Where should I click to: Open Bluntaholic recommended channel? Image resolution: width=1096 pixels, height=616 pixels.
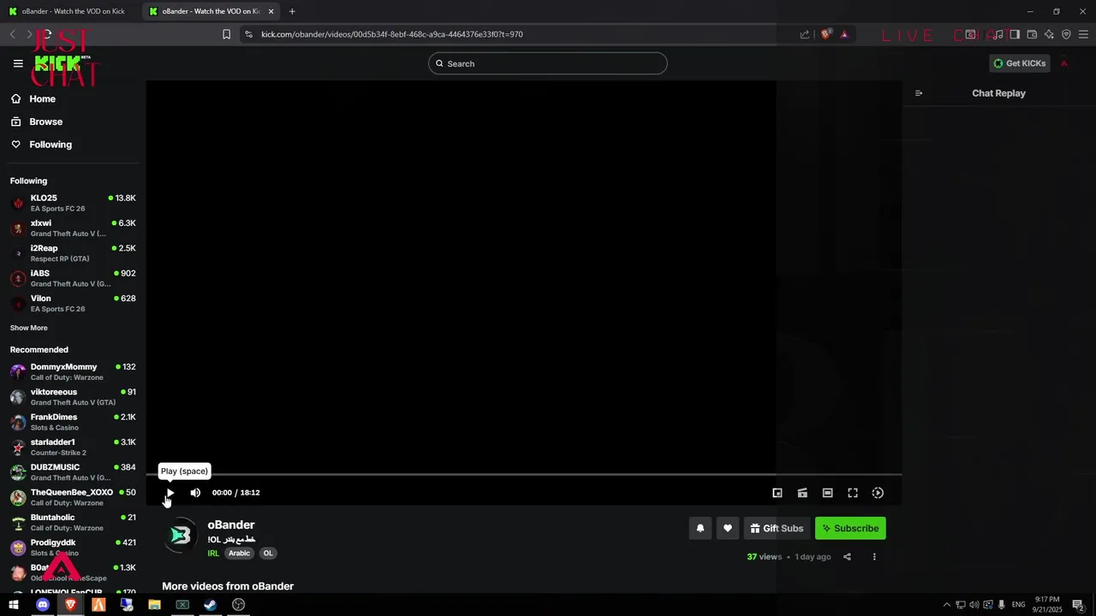pos(73,522)
